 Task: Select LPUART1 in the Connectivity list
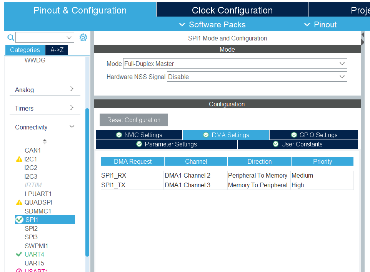(x=38, y=194)
